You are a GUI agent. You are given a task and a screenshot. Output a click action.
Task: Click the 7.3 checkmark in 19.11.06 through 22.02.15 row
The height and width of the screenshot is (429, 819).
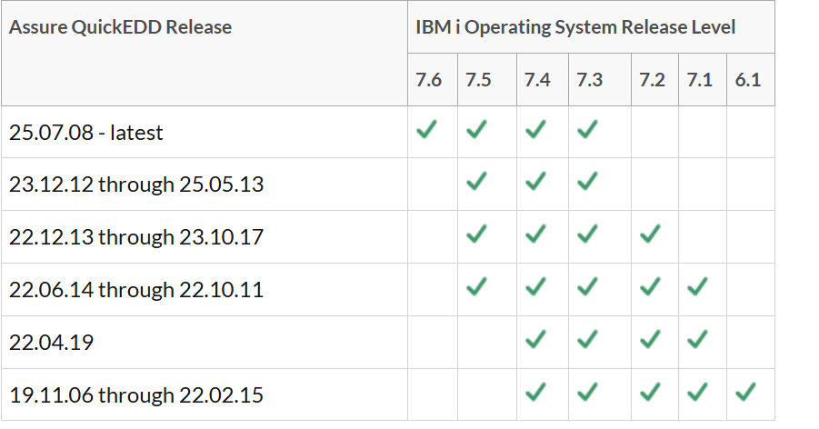coord(587,392)
